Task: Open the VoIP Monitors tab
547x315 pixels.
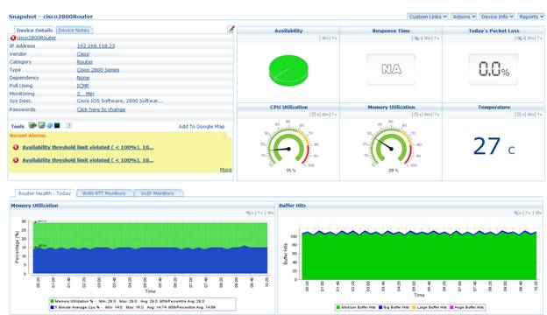Action: click(x=157, y=193)
